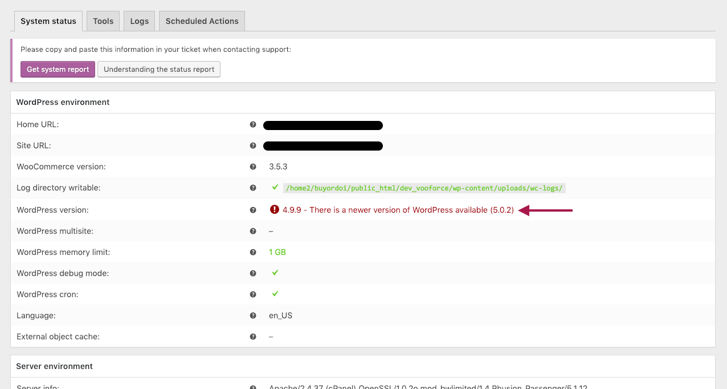The height and width of the screenshot is (389, 727).
Task: Click green checkmark for Log directory writable
Action: 275,187
